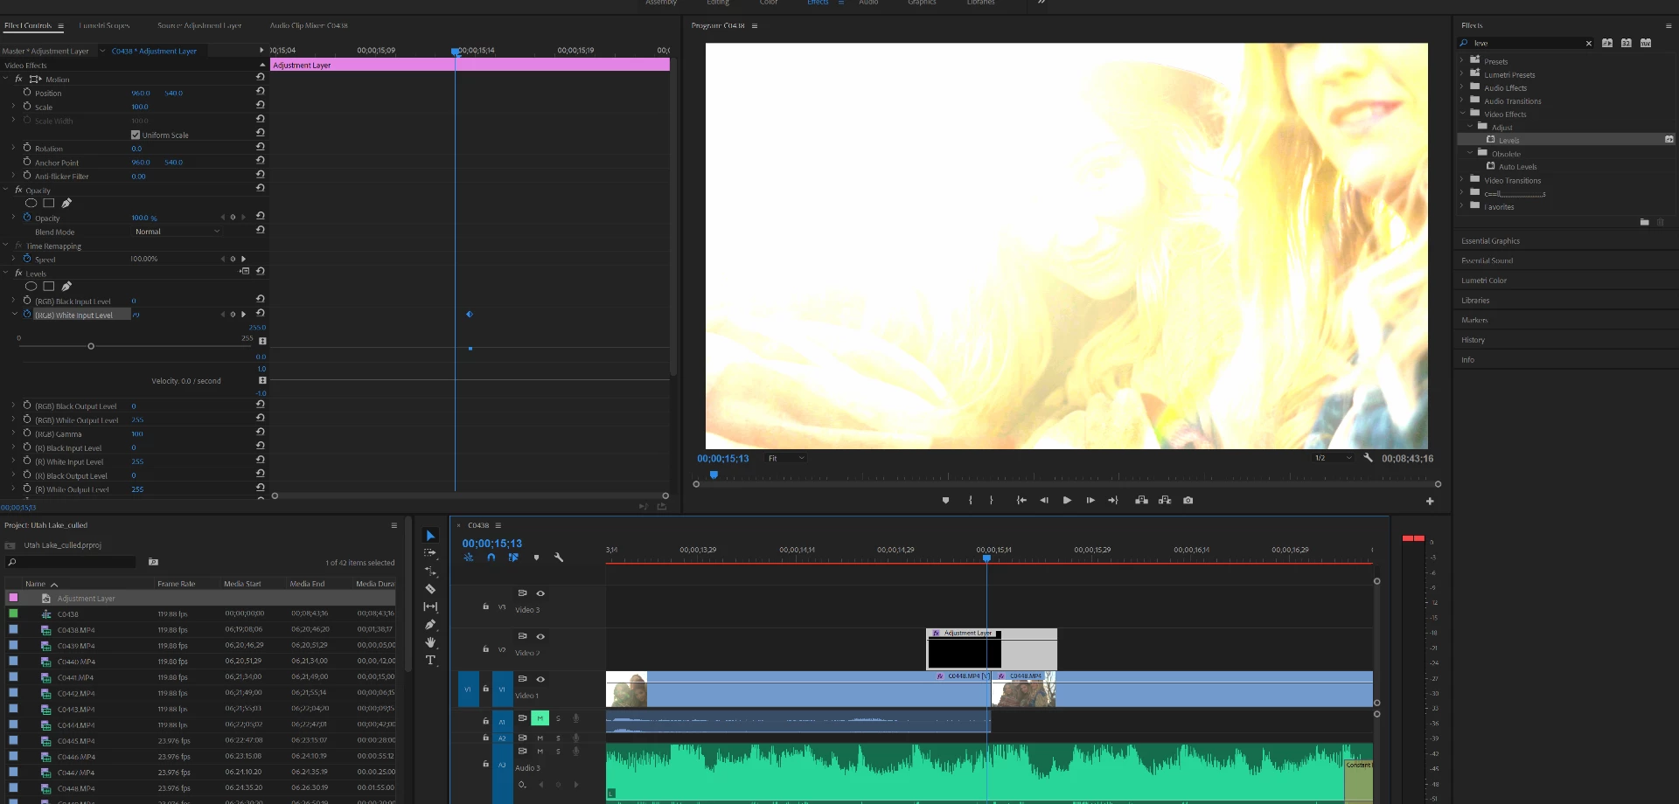The height and width of the screenshot is (804, 1679).
Task: Select the Type tool
Action: pos(430,661)
